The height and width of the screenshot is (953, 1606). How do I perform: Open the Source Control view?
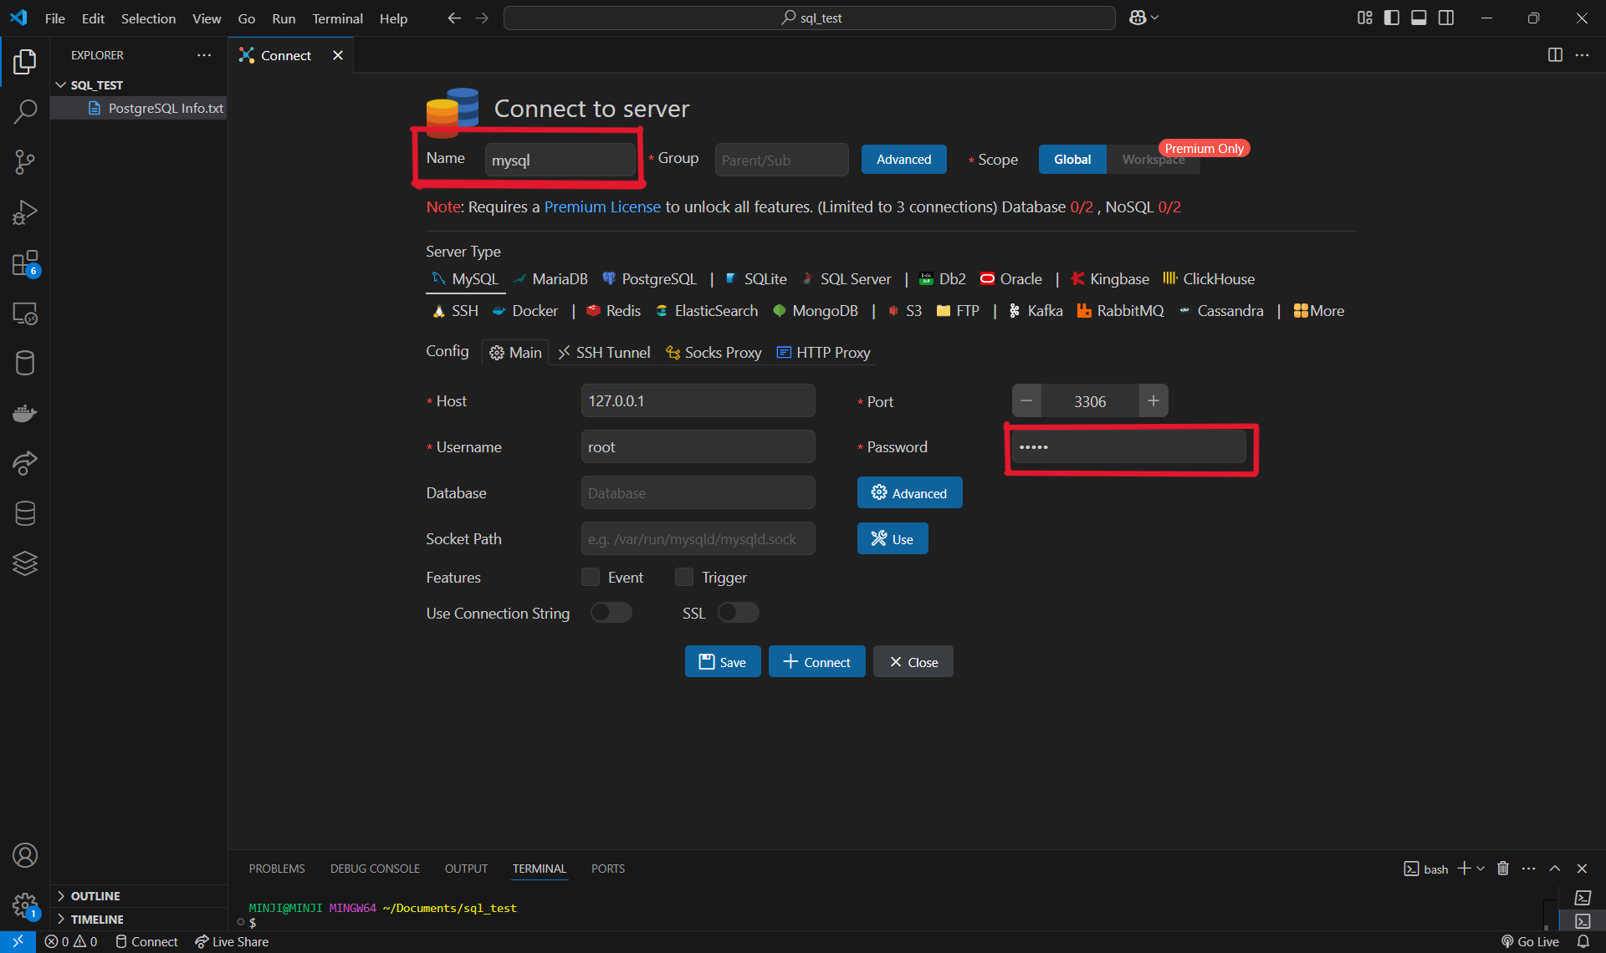pos(25,162)
